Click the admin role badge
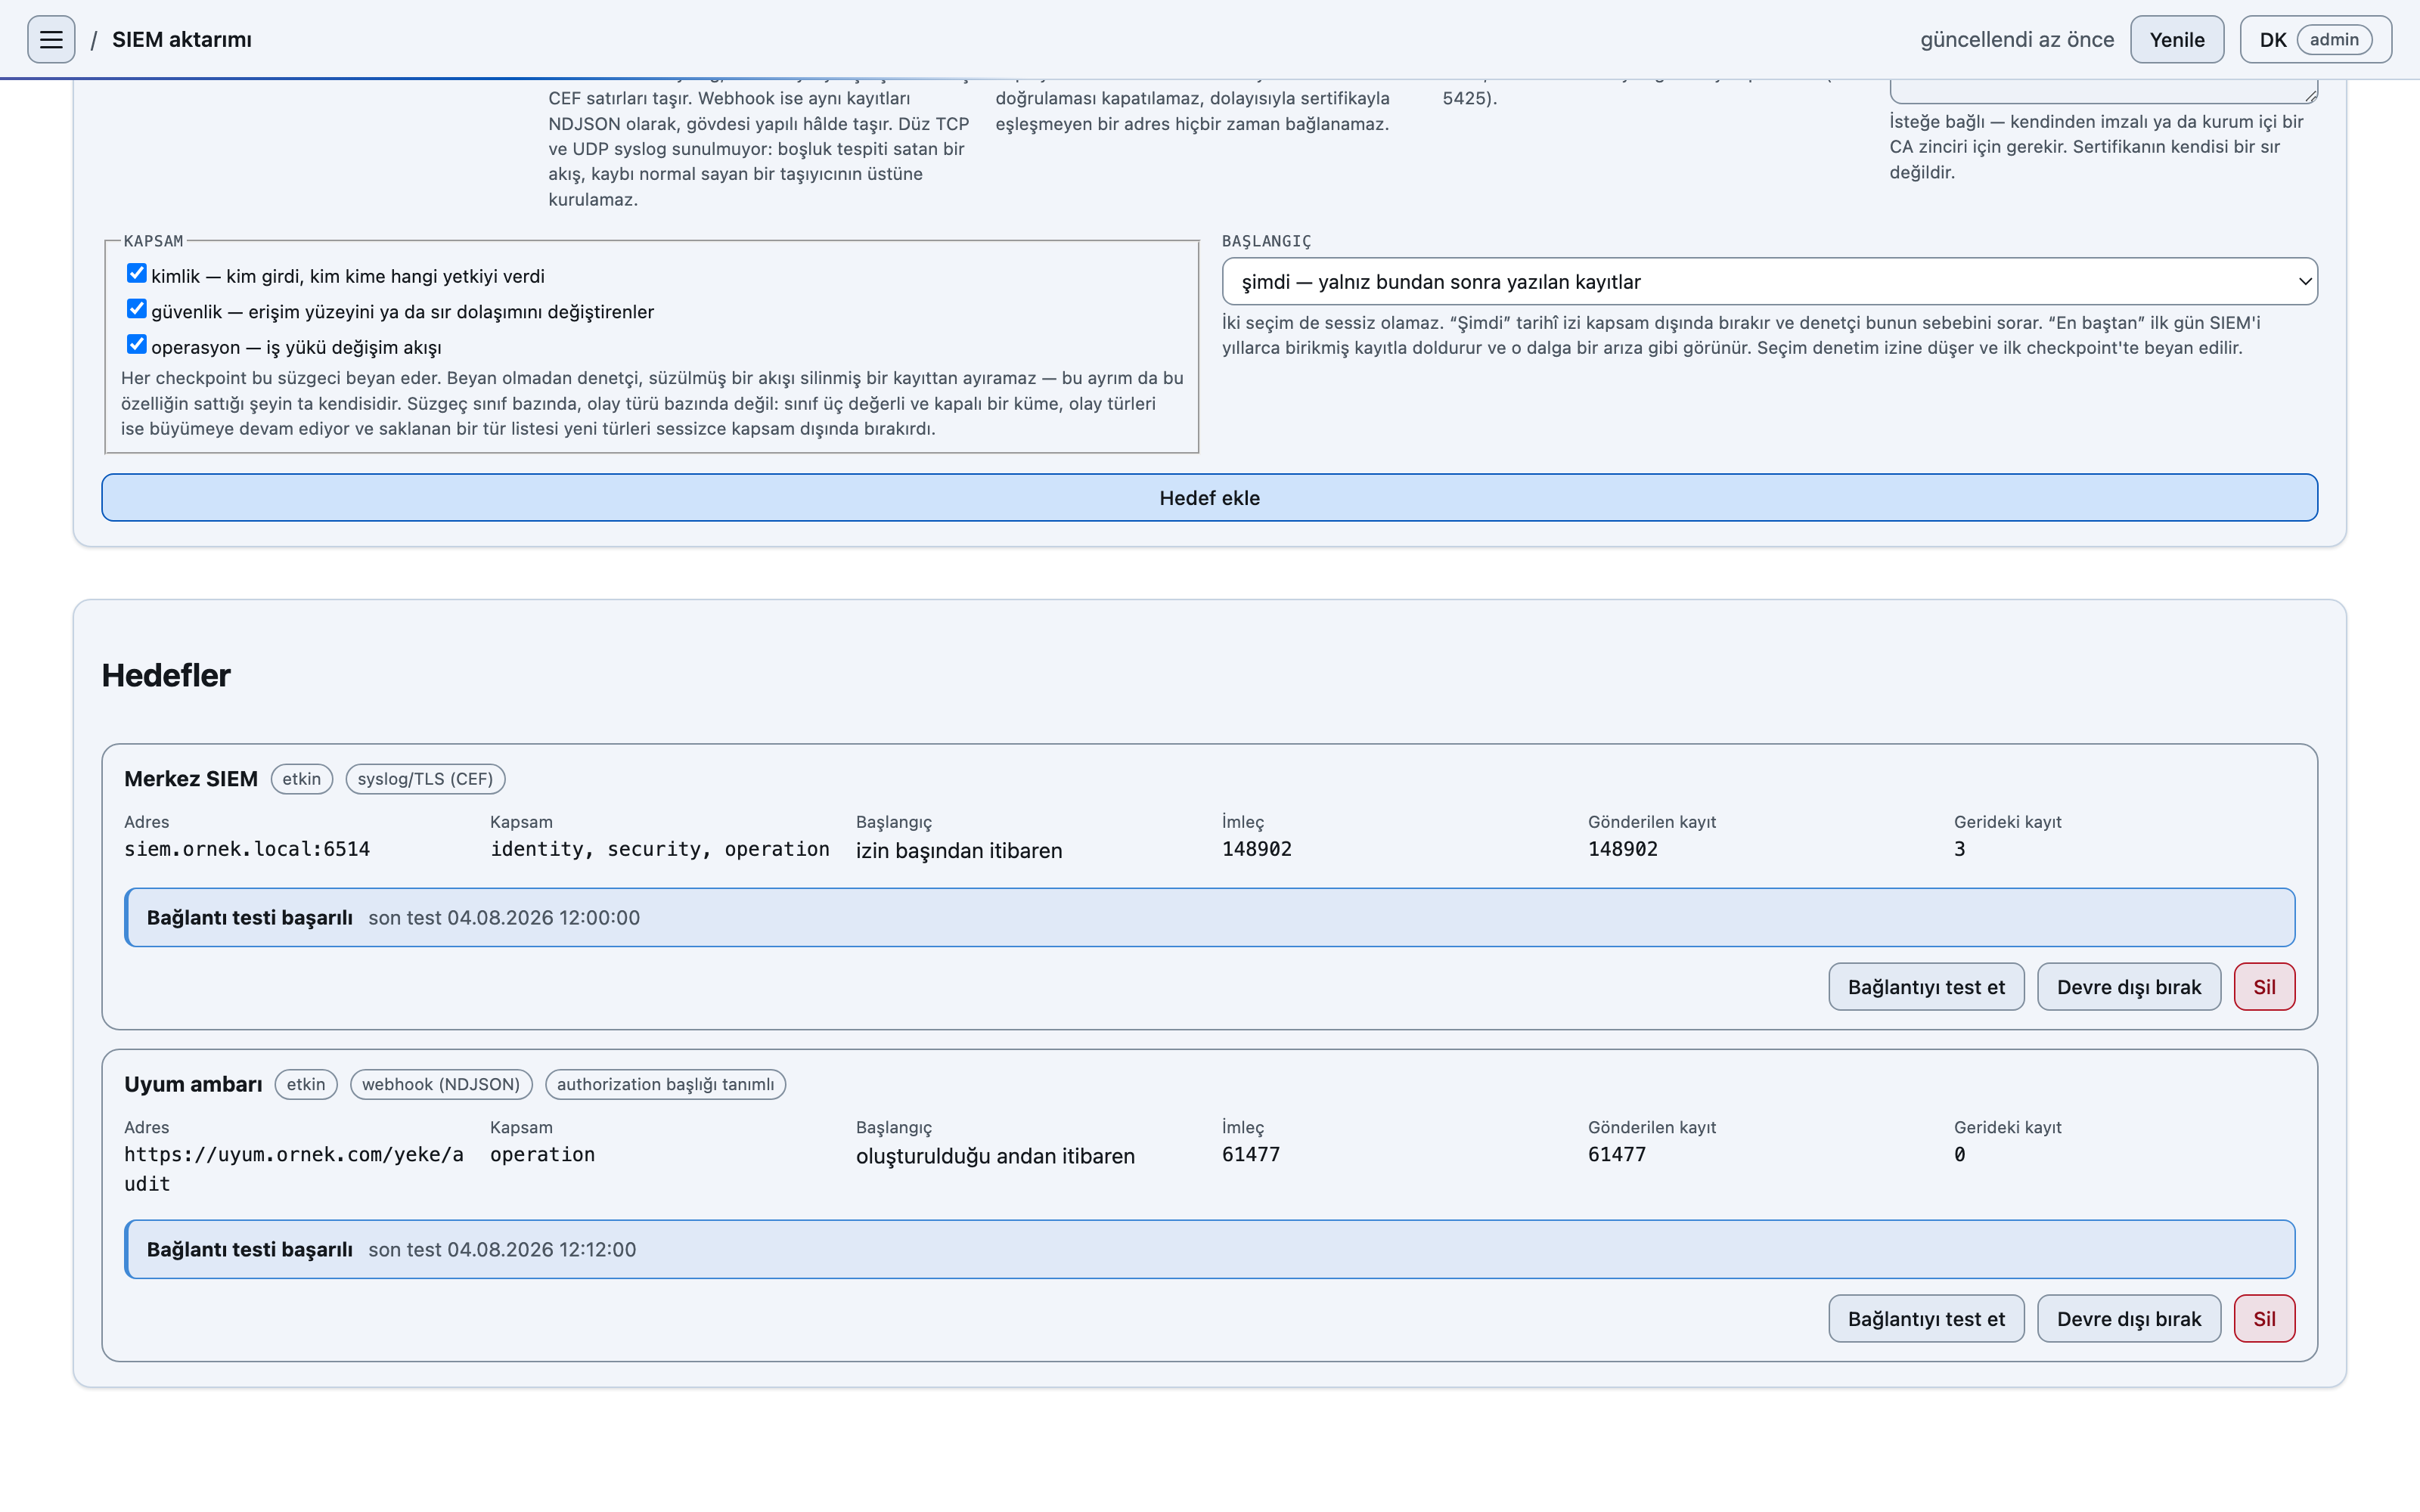 click(2334, 40)
